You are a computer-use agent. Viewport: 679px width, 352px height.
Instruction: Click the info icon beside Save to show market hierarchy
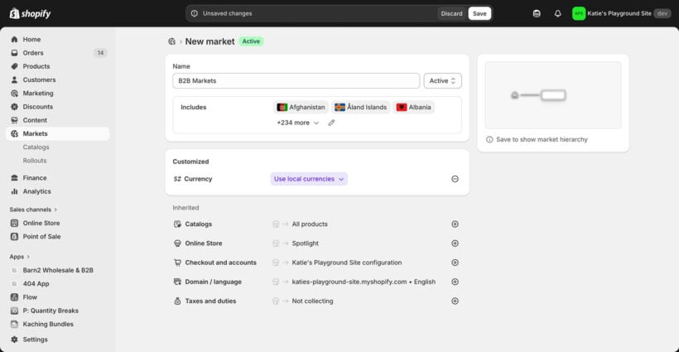coord(489,139)
